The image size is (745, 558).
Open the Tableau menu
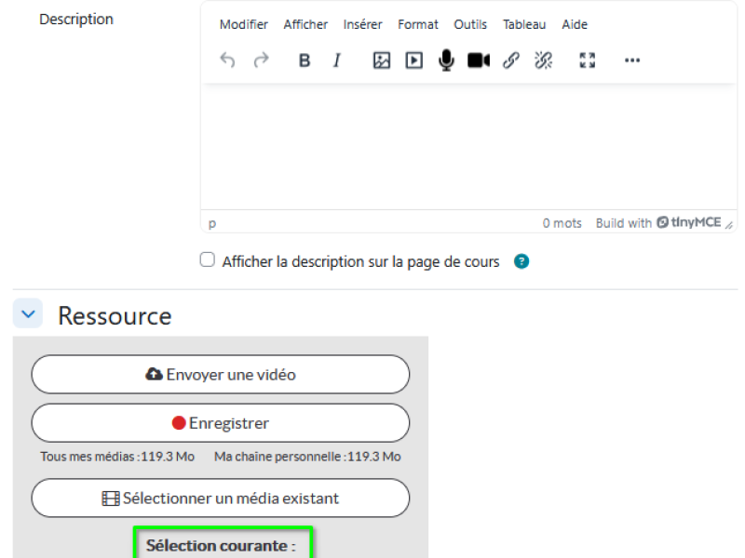(x=524, y=24)
